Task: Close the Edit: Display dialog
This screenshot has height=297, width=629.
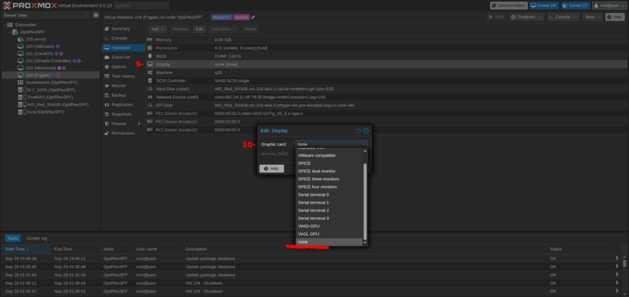Action: (x=365, y=131)
